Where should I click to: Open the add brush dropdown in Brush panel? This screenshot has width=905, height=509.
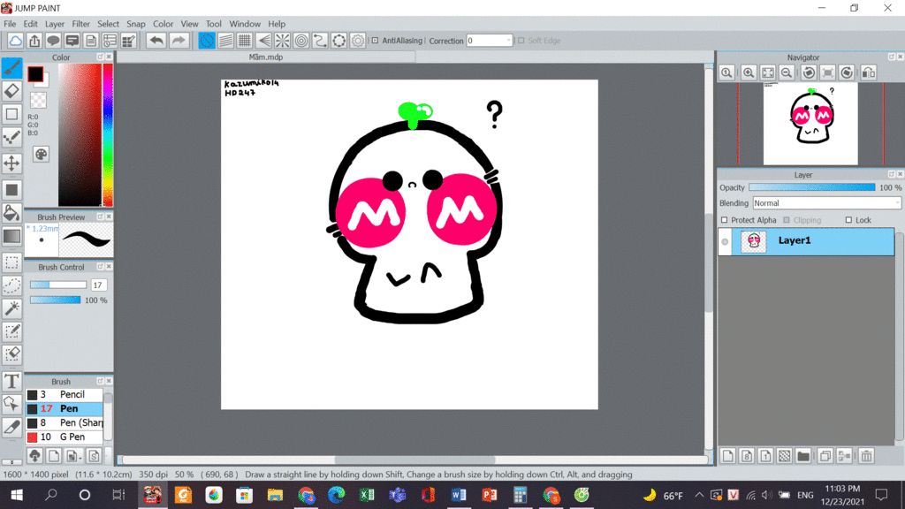(x=73, y=456)
